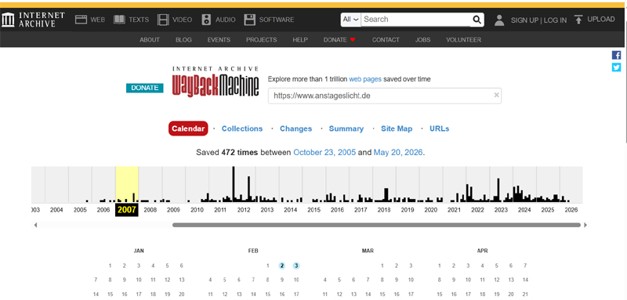Clear the Wayback URL field with X

click(x=496, y=95)
